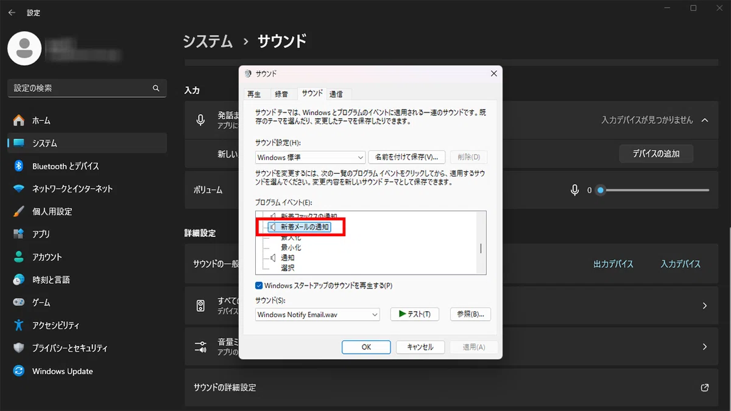Click the Home house icon in Settings sidebar
Image resolution: width=731 pixels, height=411 pixels.
click(x=19, y=121)
